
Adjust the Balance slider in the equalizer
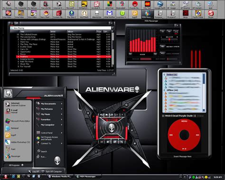(169, 39)
